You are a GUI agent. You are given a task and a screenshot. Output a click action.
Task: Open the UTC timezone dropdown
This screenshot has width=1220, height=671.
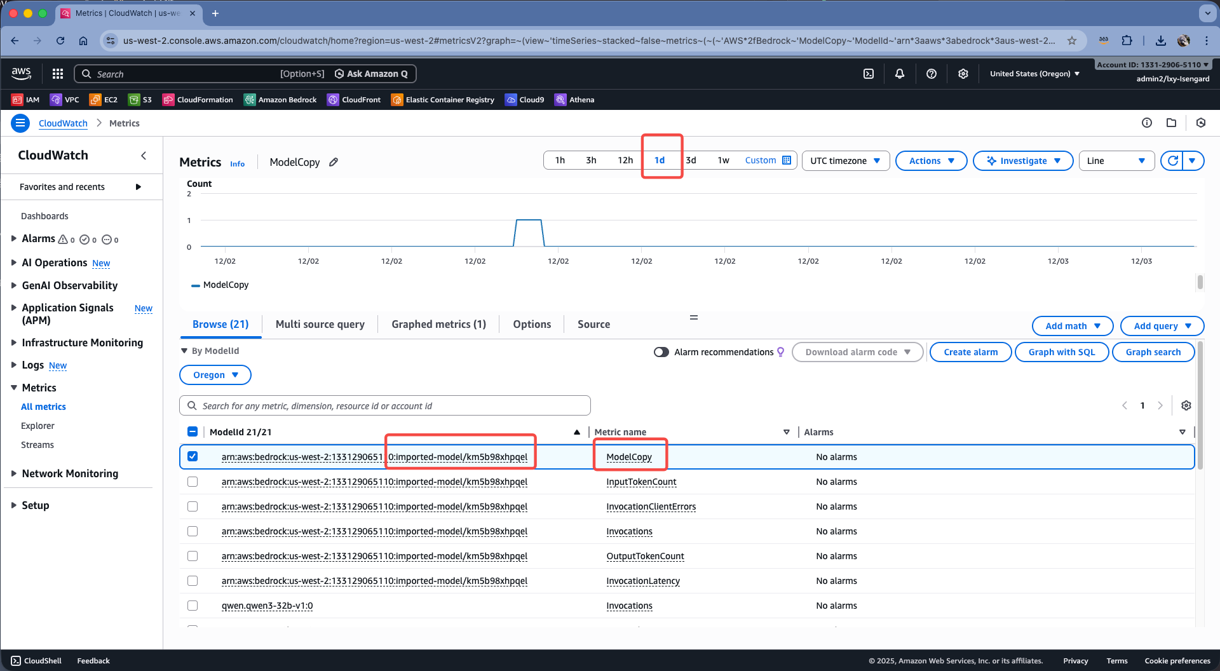845,161
